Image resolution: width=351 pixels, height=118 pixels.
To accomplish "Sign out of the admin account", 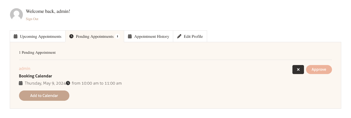I will click(32, 19).
